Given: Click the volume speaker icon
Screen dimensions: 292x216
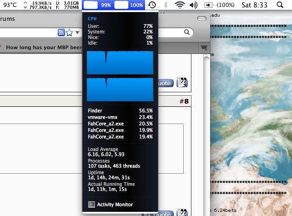Looking at the screenshot, I should click(x=193, y=5).
